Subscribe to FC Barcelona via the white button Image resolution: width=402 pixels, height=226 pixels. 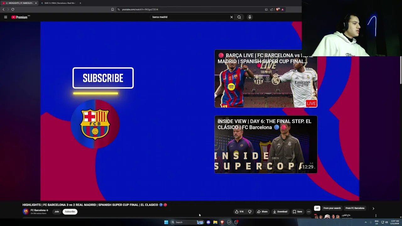click(70, 212)
